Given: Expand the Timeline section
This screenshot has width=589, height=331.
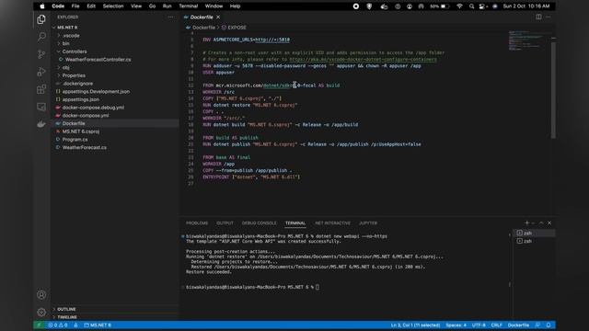Looking at the screenshot, I should pyautogui.click(x=67, y=317).
